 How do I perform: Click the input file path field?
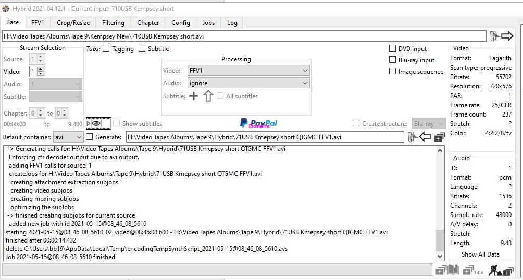coord(244,36)
